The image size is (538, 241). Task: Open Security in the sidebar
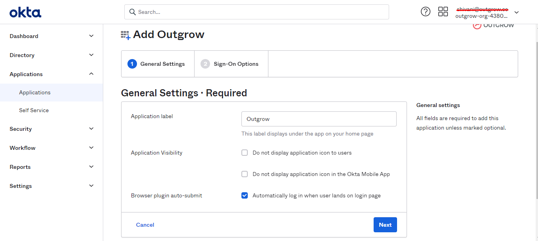(x=21, y=129)
